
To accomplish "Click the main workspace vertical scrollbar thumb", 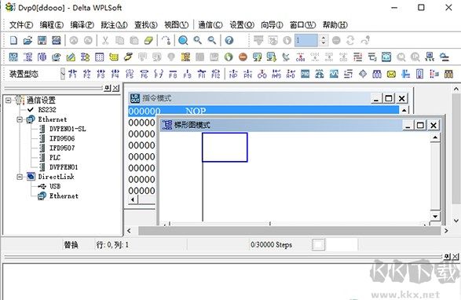I will pos(456,148).
